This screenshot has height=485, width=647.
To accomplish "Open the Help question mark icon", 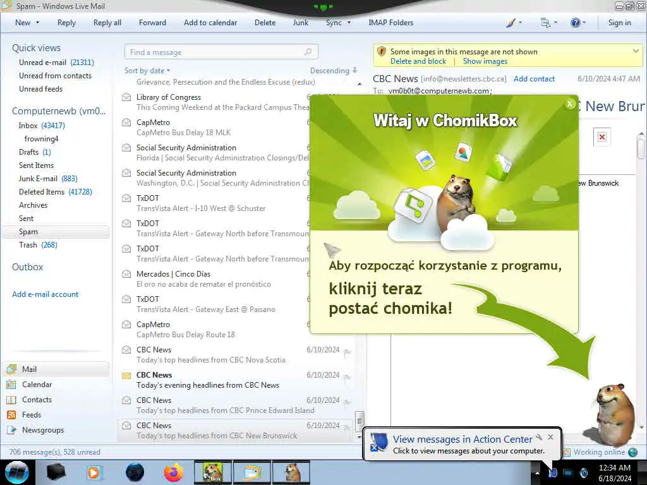I will (x=577, y=23).
